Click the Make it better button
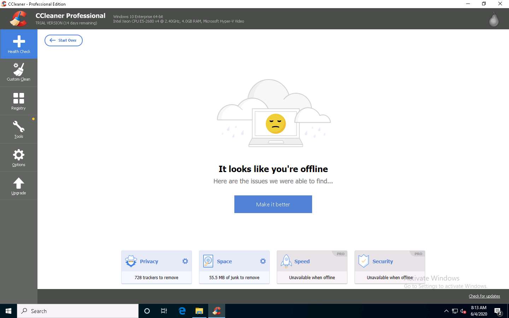Viewport: 509px width, 318px height. (273, 204)
